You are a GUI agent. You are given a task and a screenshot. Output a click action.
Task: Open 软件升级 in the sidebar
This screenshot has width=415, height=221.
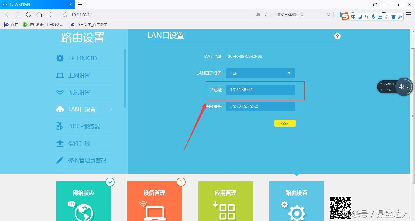(x=79, y=144)
